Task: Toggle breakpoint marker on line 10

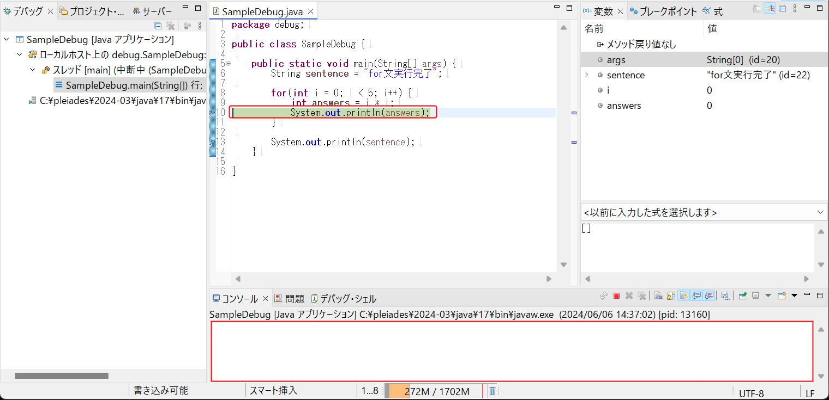Action: coord(213,113)
